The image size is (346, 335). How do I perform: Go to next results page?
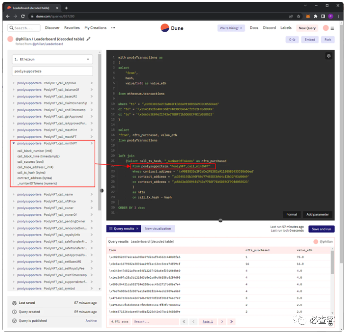(222, 322)
